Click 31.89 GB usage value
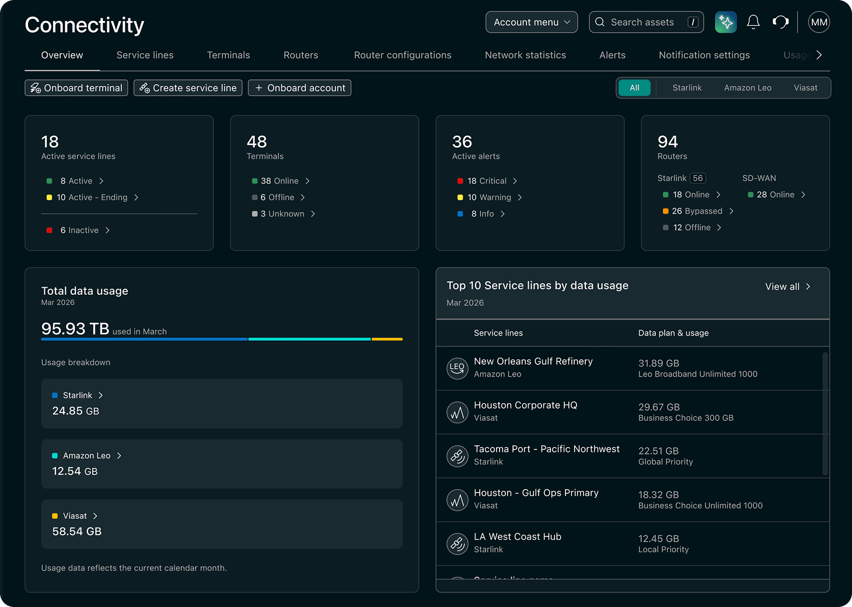This screenshot has width=852, height=607. pos(658,363)
